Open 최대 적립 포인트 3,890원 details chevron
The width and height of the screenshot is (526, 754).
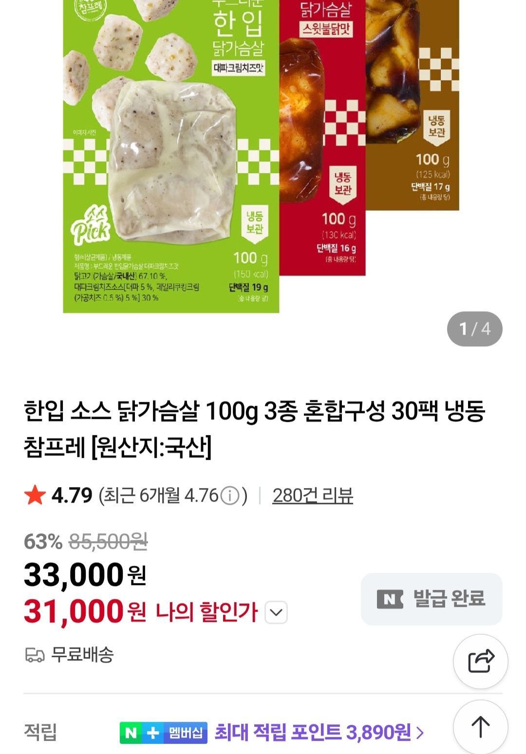click(420, 733)
